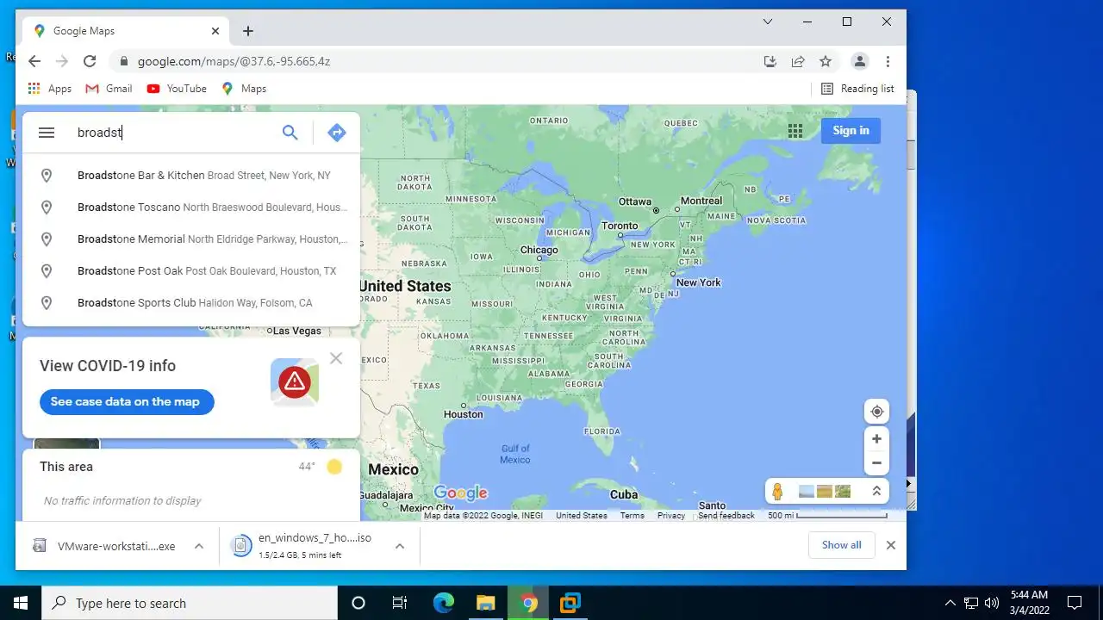
Task: Open the Windows Start menu
Action: pyautogui.click(x=21, y=603)
